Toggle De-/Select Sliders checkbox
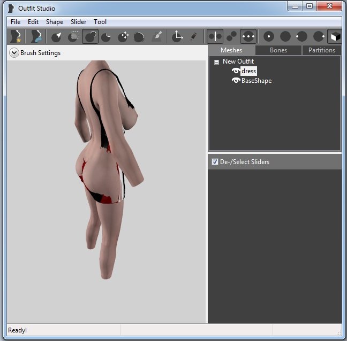Screen dimensions: 347x341 [x=215, y=162]
